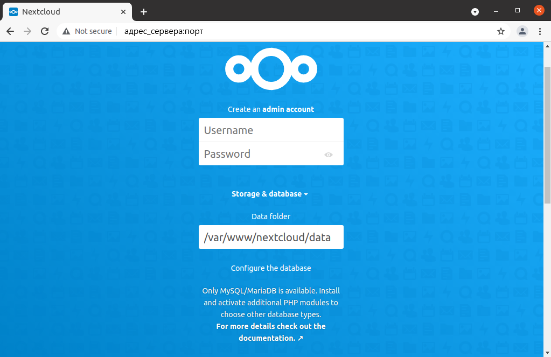Close the Nextcloud tab
The height and width of the screenshot is (357, 551).
point(123,11)
